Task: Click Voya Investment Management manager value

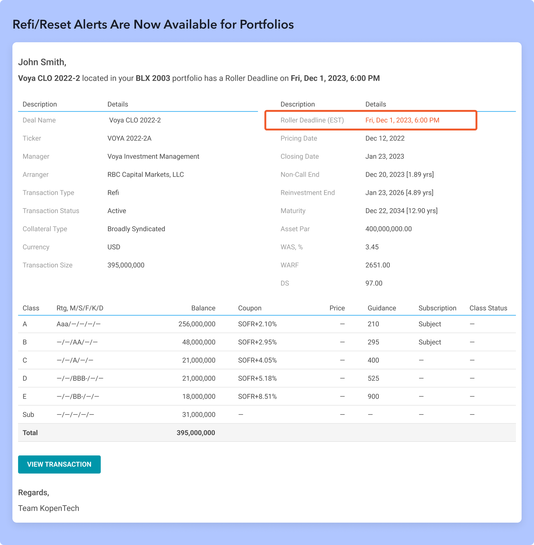Action: click(153, 156)
